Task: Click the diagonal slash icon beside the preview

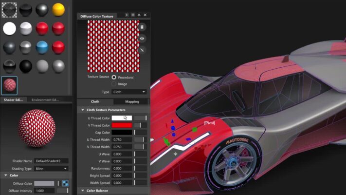Action: (x=142, y=50)
